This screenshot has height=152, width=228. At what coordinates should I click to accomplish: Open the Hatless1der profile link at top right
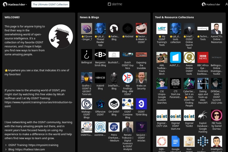click(211, 4)
